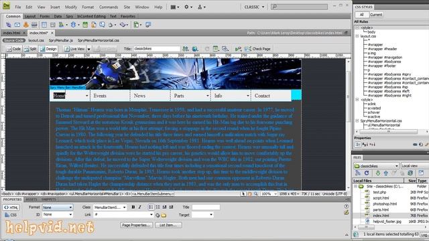Screen dimensions: 429x241
Task: Open the Target dropdown
Action: coord(202,215)
